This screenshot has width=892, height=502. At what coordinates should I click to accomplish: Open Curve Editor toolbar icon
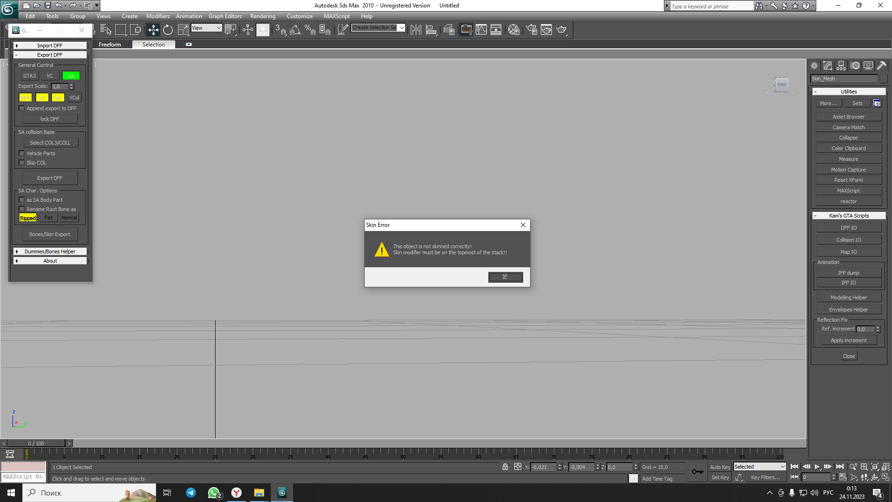coord(481,30)
